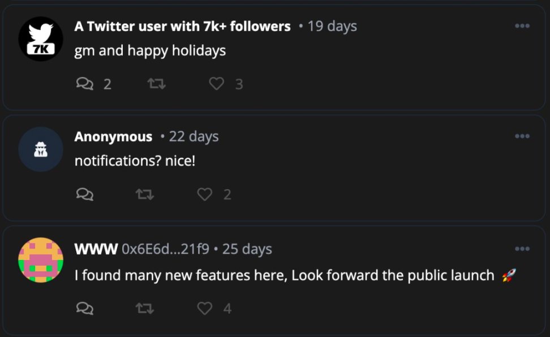
Task: Reply to the "gm and happy holidays" post
Action: tap(85, 84)
